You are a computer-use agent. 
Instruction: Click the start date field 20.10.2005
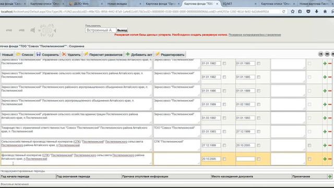211,159
